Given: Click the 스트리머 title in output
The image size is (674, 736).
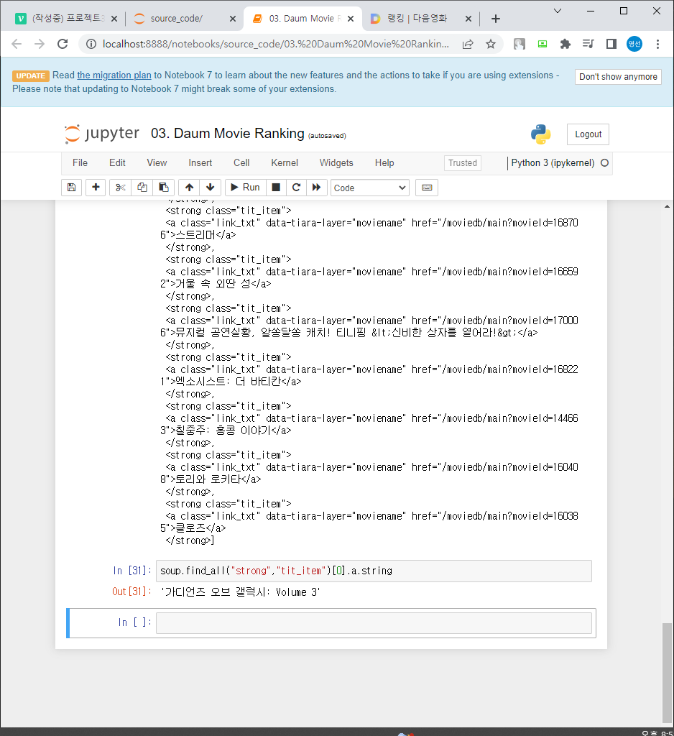Looking at the screenshot, I should coord(195,235).
